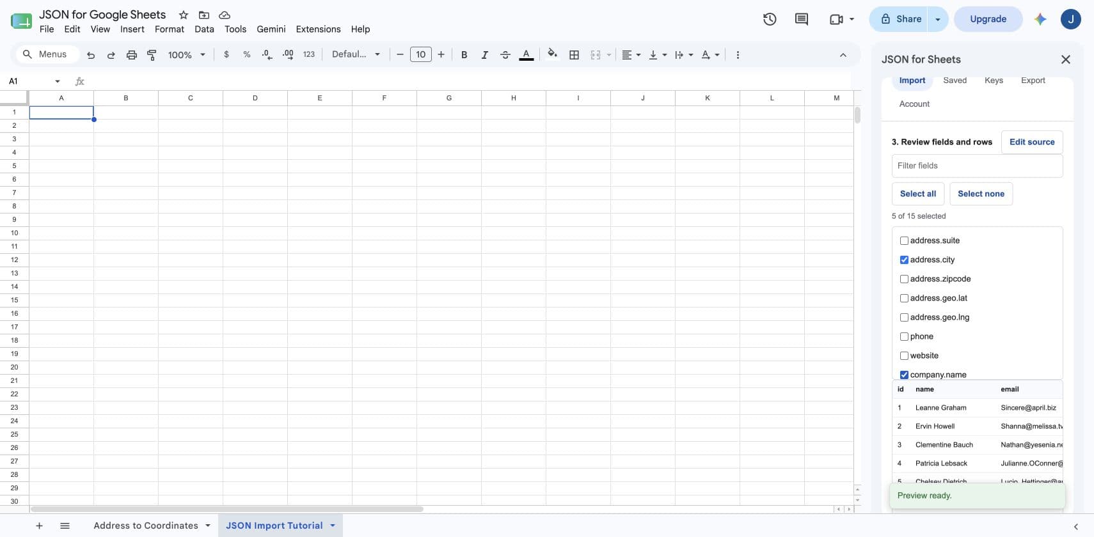This screenshot has width=1094, height=537.
Task: Open more toolbar options (three dots)
Action: [738, 55]
